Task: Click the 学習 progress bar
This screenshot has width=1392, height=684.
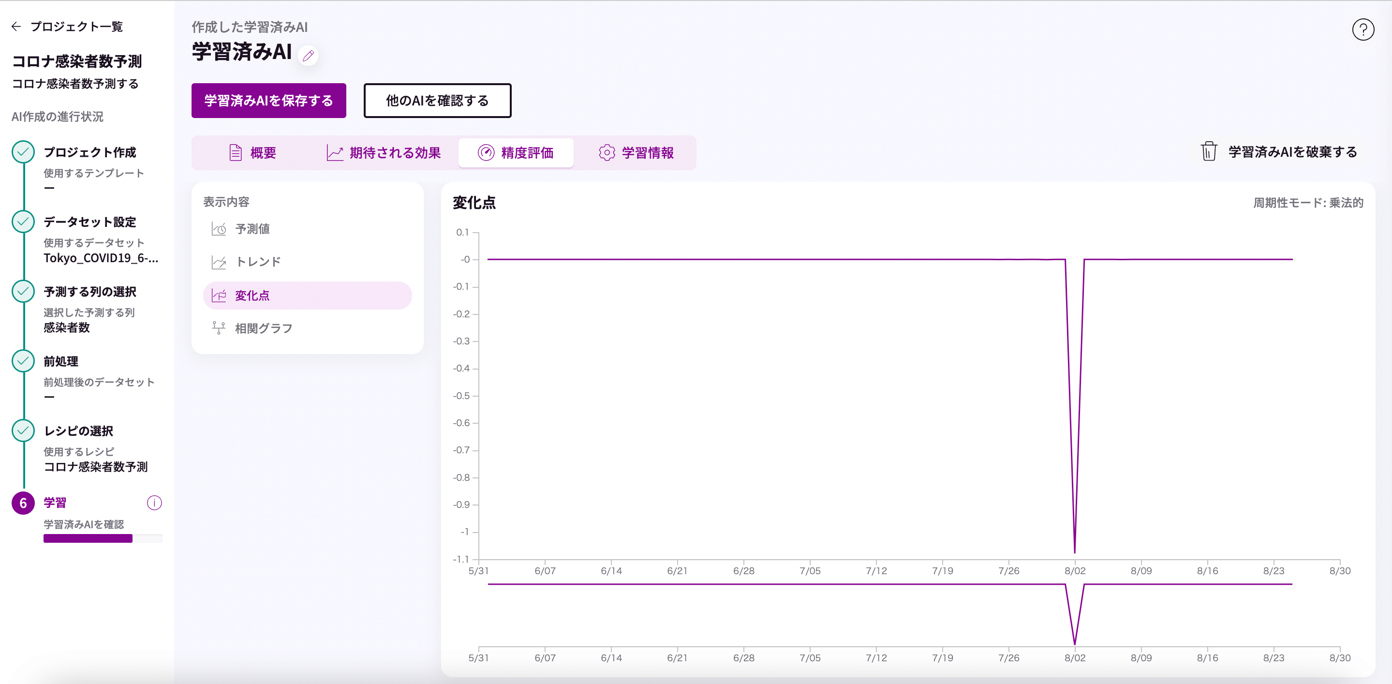Action: coord(103,539)
